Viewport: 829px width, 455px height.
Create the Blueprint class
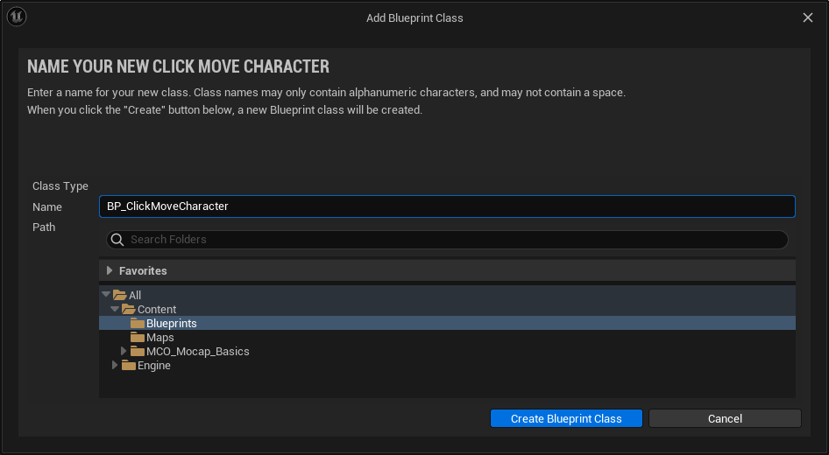pyautogui.click(x=566, y=418)
